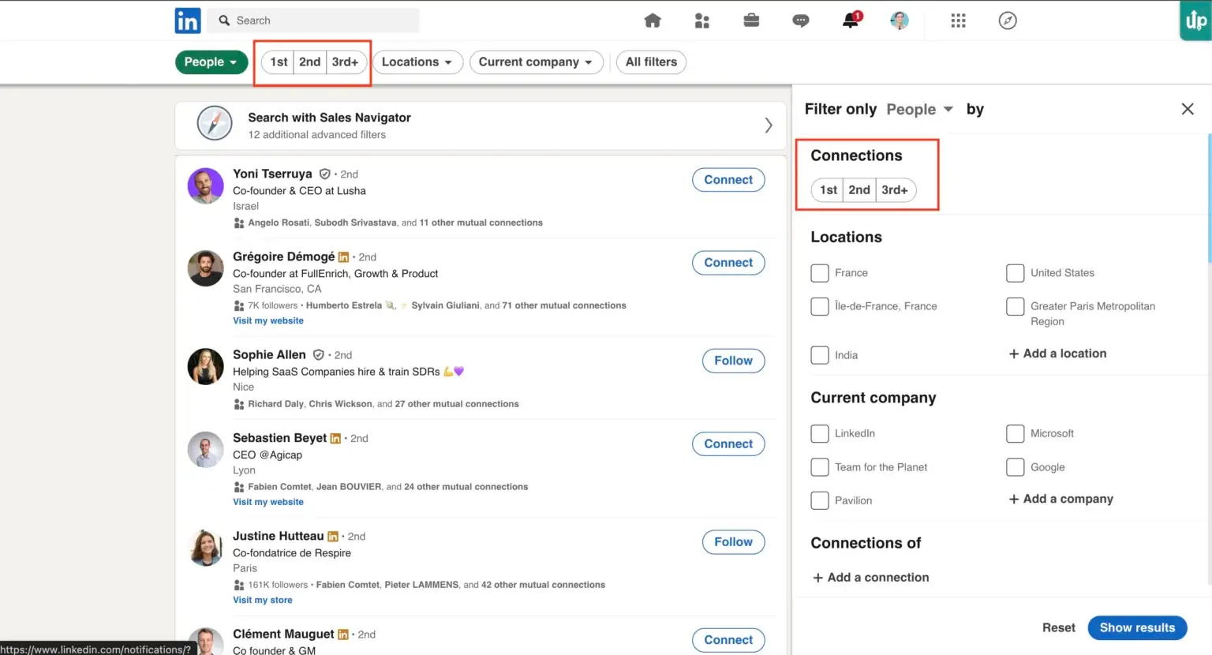Follow Sophie Allen
1212x655 pixels.
(x=733, y=361)
